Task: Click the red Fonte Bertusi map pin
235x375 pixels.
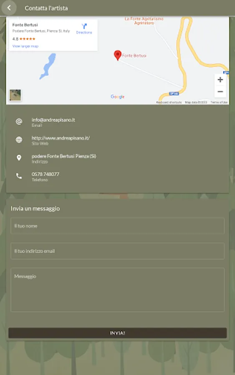Action: click(117, 55)
